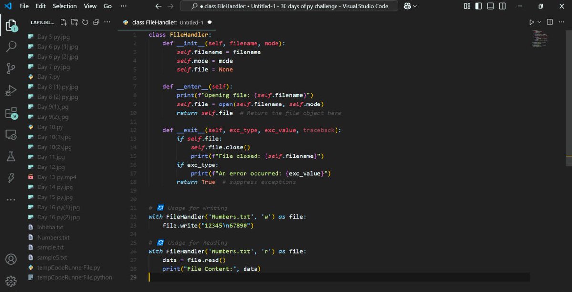
Task: Show additional activity bar views
Action: tap(11, 199)
